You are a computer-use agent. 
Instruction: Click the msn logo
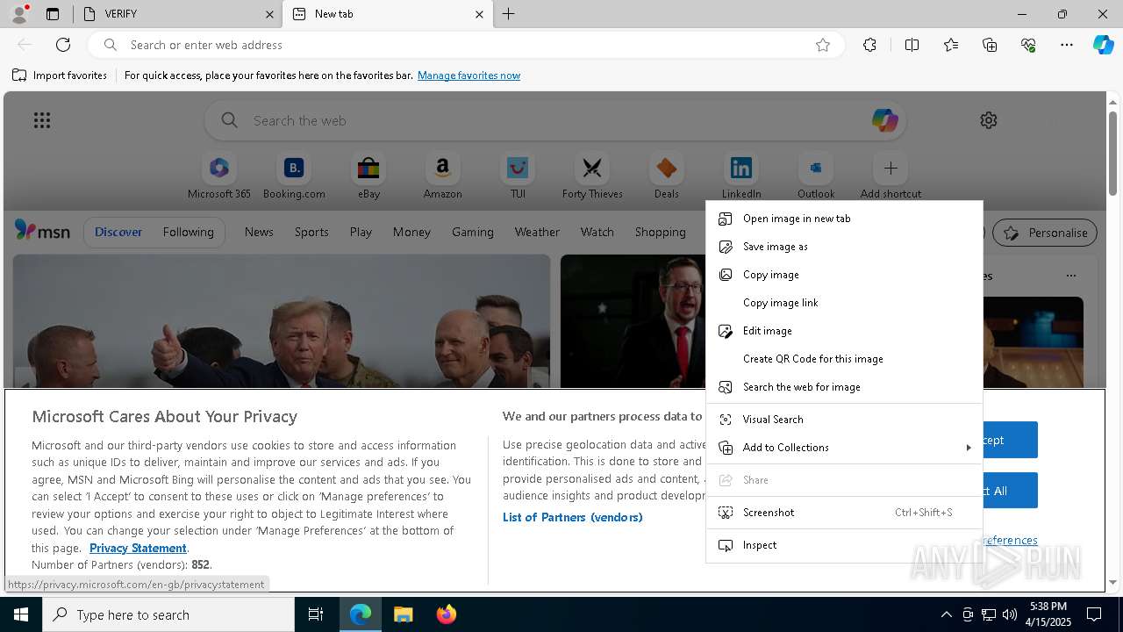click(42, 232)
